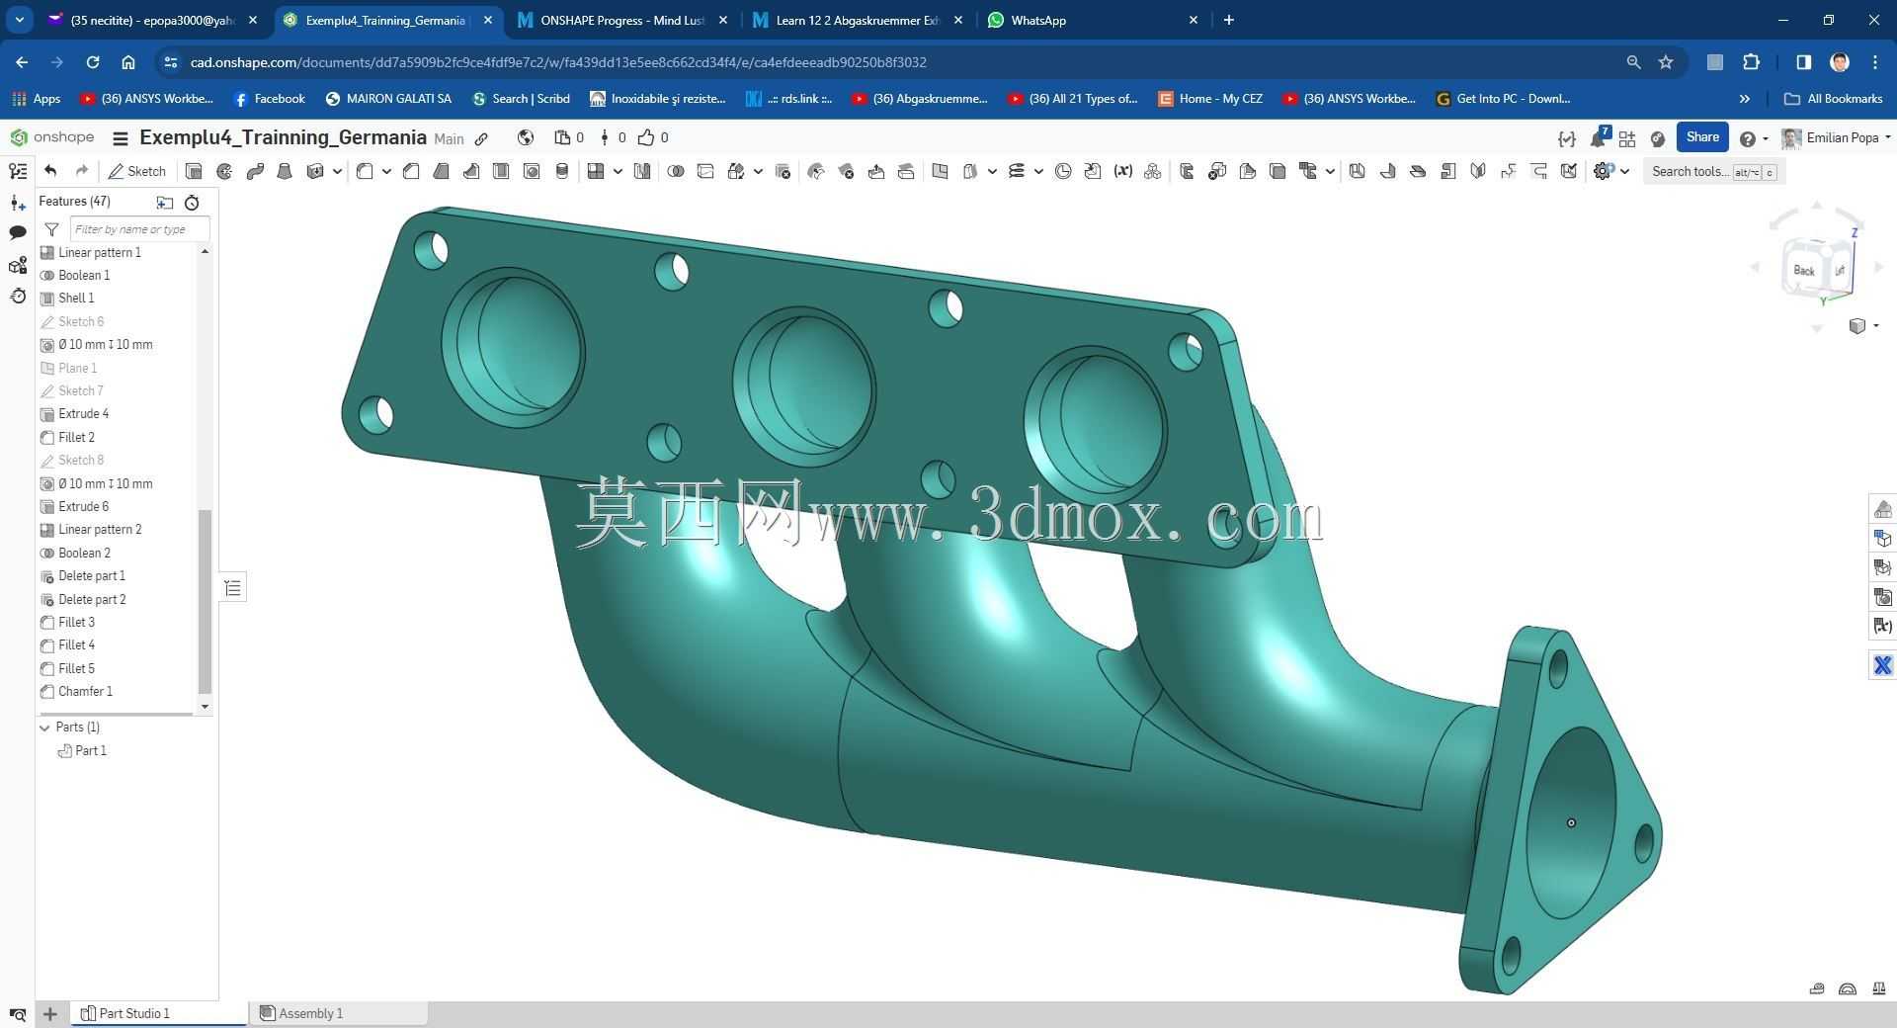Collapse the Parts (1) list
The width and height of the screenshot is (1897, 1028).
(44, 728)
